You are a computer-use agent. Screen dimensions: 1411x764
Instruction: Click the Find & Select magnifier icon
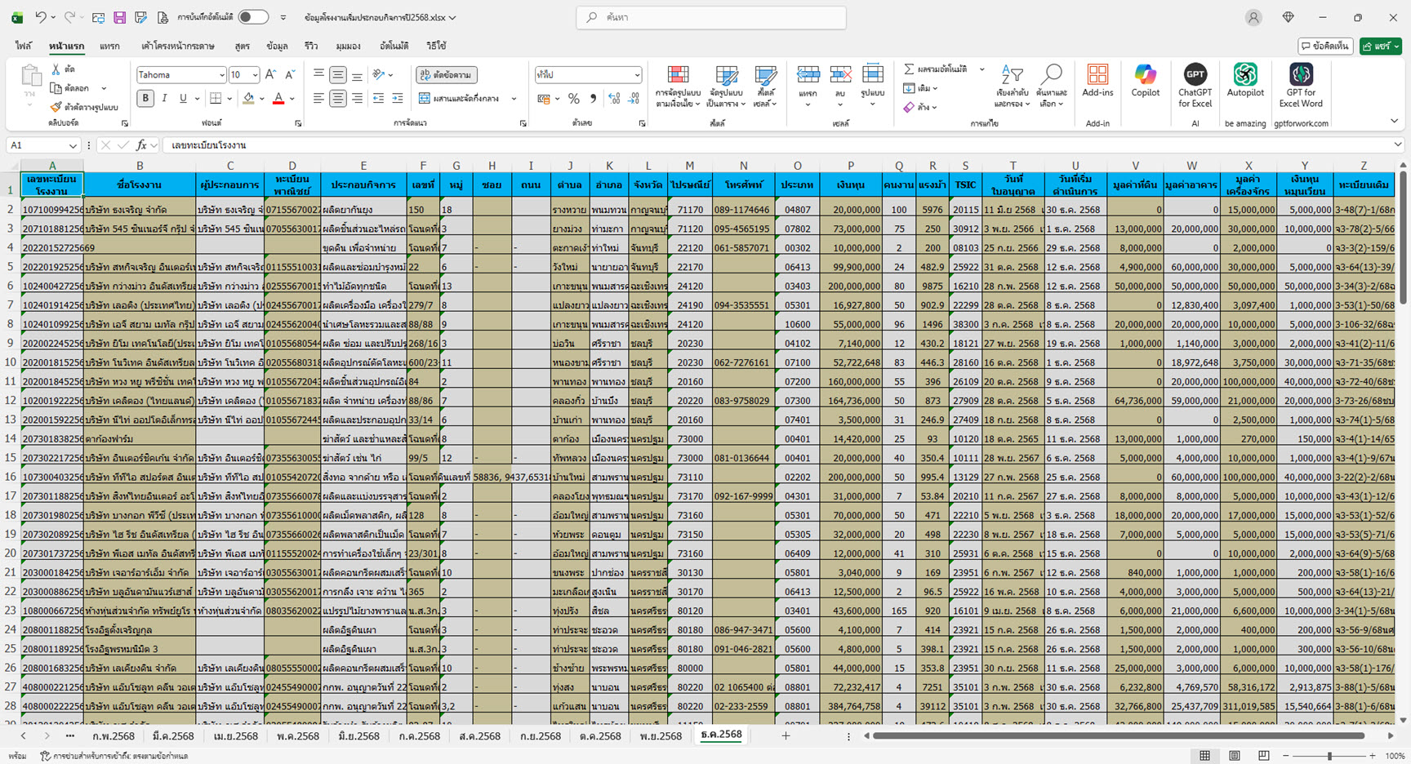[1052, 76]
